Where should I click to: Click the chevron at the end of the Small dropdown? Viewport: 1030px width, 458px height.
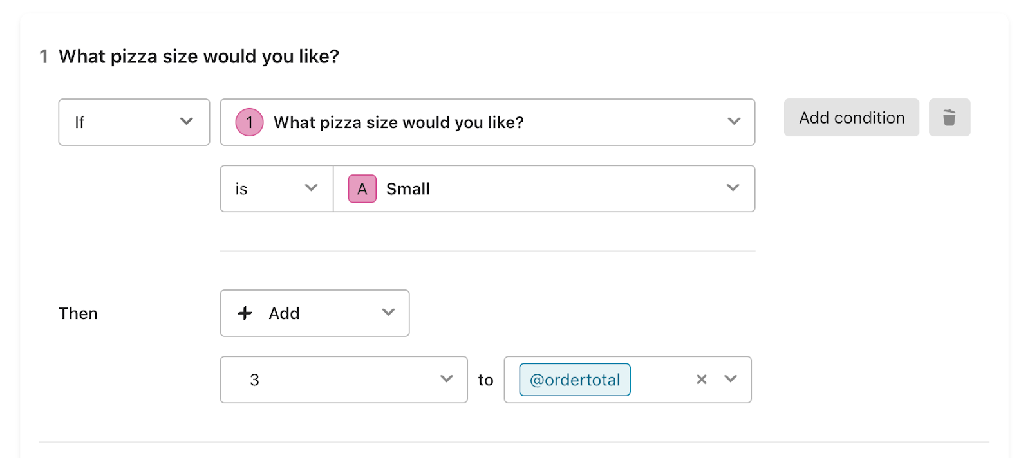[x=733, y=187]
